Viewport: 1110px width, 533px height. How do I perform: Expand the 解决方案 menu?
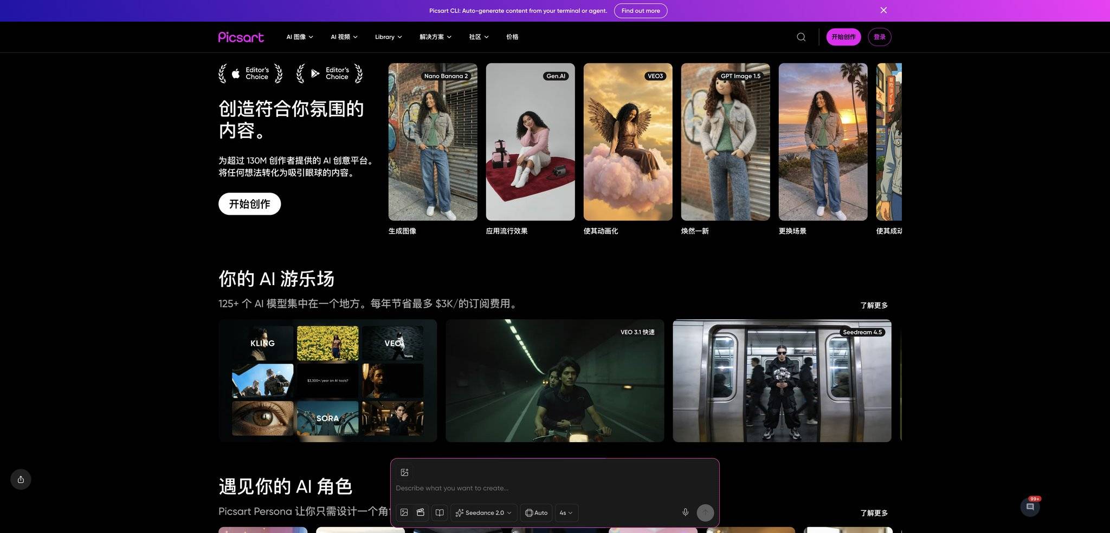pyautogui.click(x=435, y=37)
